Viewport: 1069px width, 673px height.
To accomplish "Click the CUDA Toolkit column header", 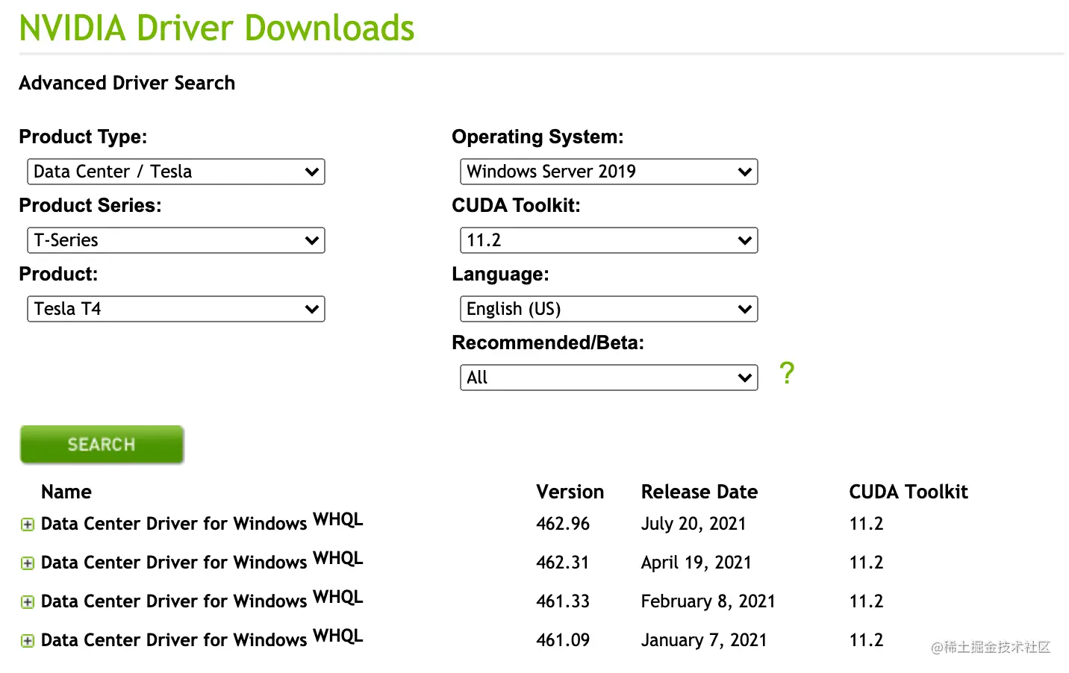I will (909, 492).
